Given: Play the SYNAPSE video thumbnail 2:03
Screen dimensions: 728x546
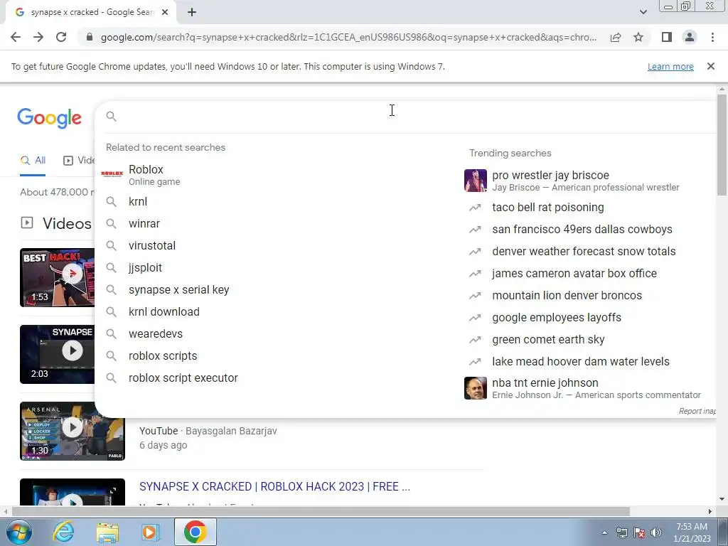Looking at the screenshot, I should pyautogui.click(x=57, y=354).
